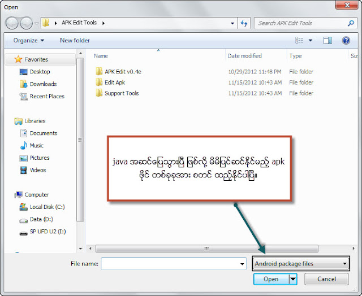Select the Support Tools folder
362x296 pixels.
[x=122, y=93]
